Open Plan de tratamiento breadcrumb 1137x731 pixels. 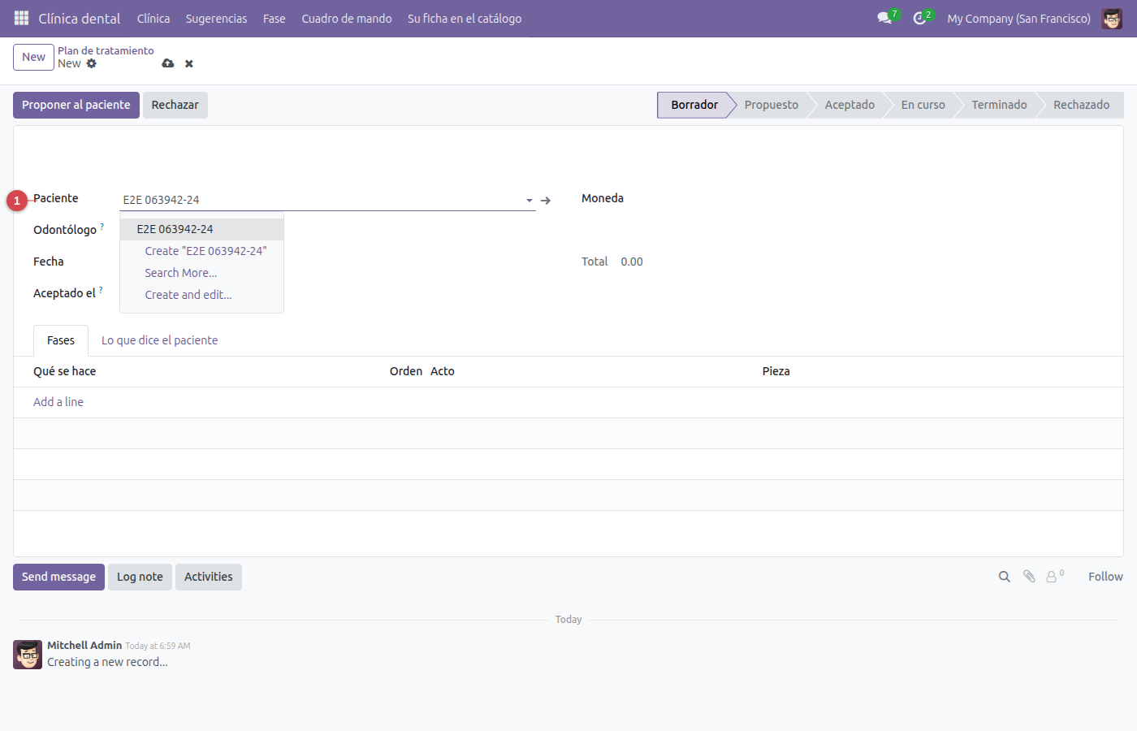(106, 50)
